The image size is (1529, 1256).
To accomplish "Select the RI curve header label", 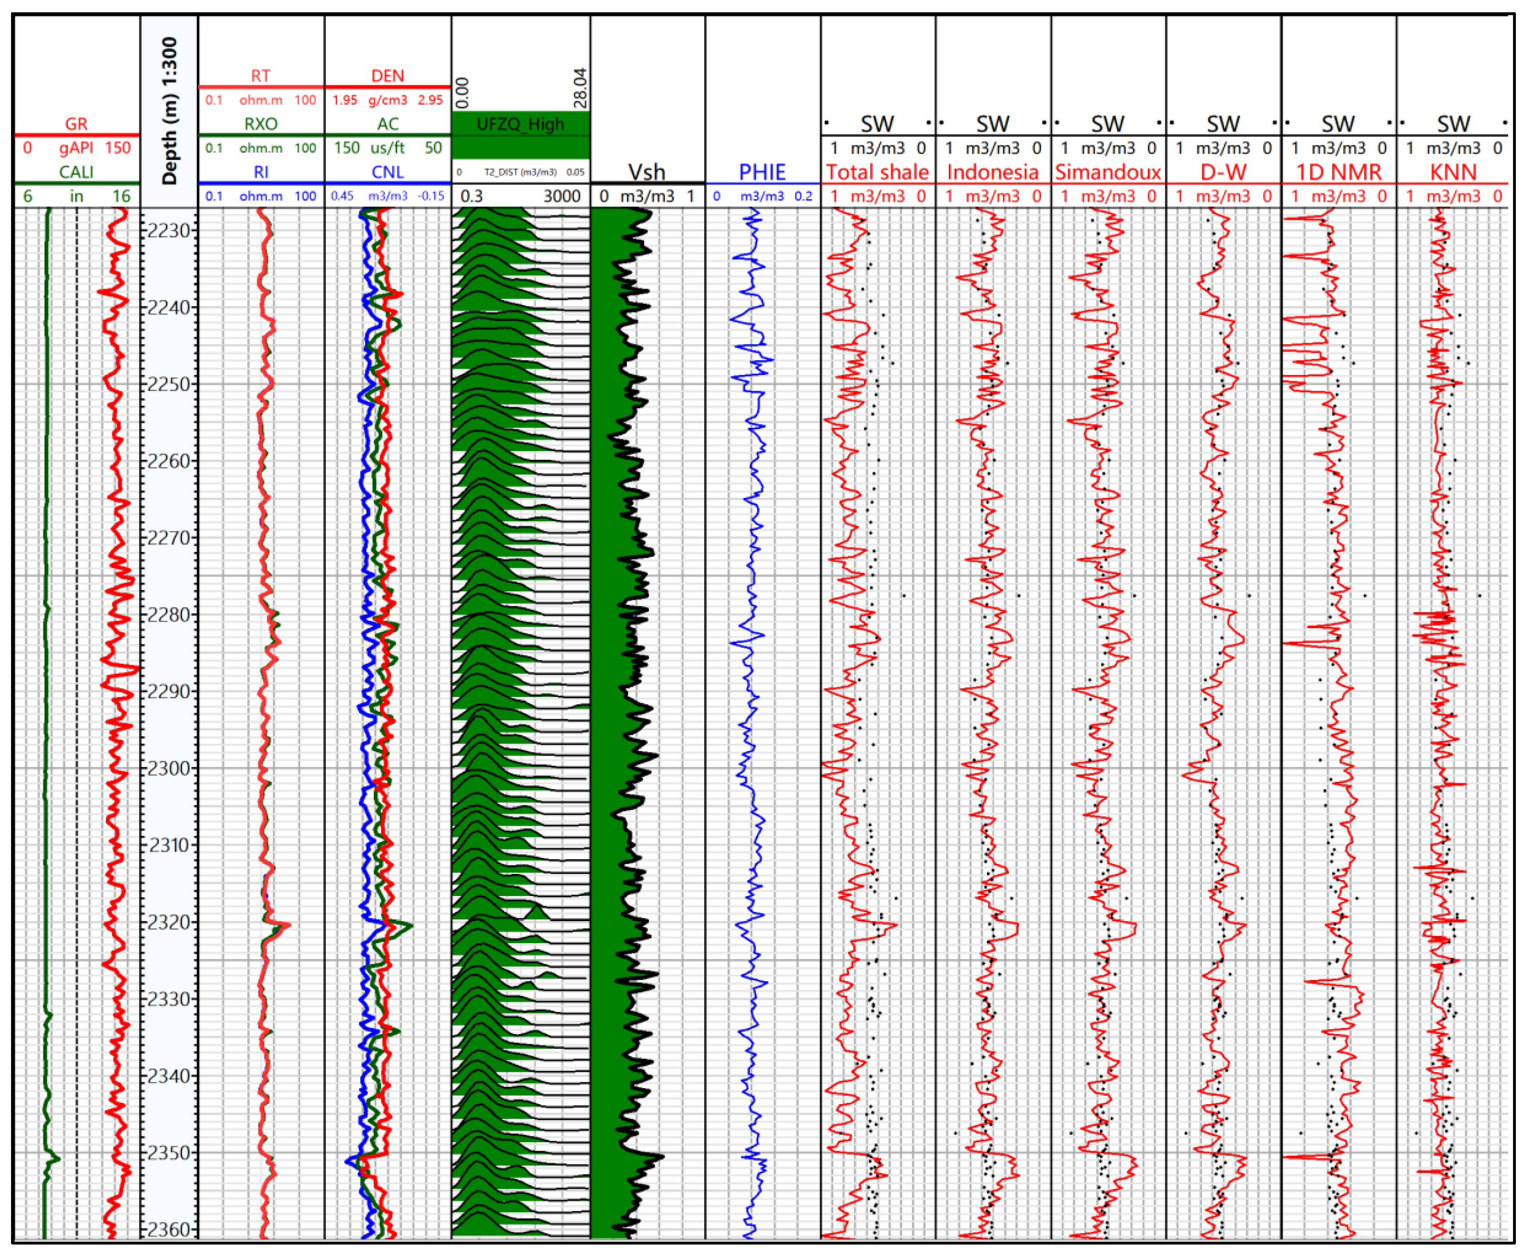I will [260, 172].
